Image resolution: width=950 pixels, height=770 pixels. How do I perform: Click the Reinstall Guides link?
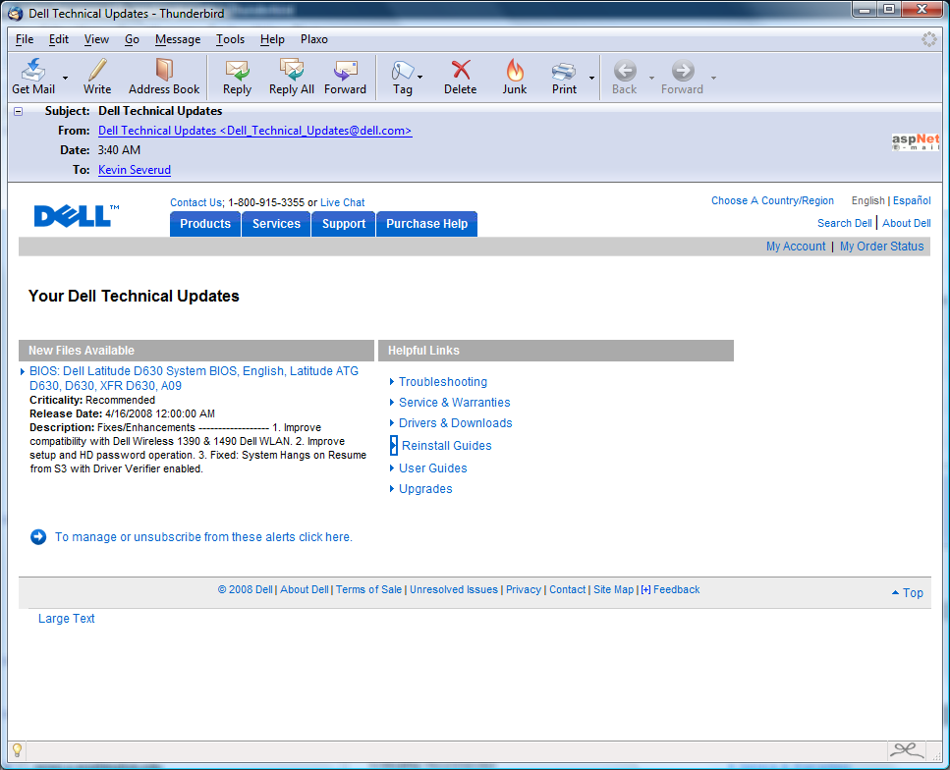(x=447, y=445)
